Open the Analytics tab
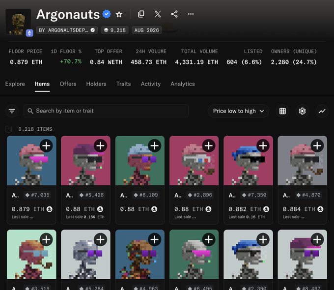 pyautogui.click(x=183, y=84)
